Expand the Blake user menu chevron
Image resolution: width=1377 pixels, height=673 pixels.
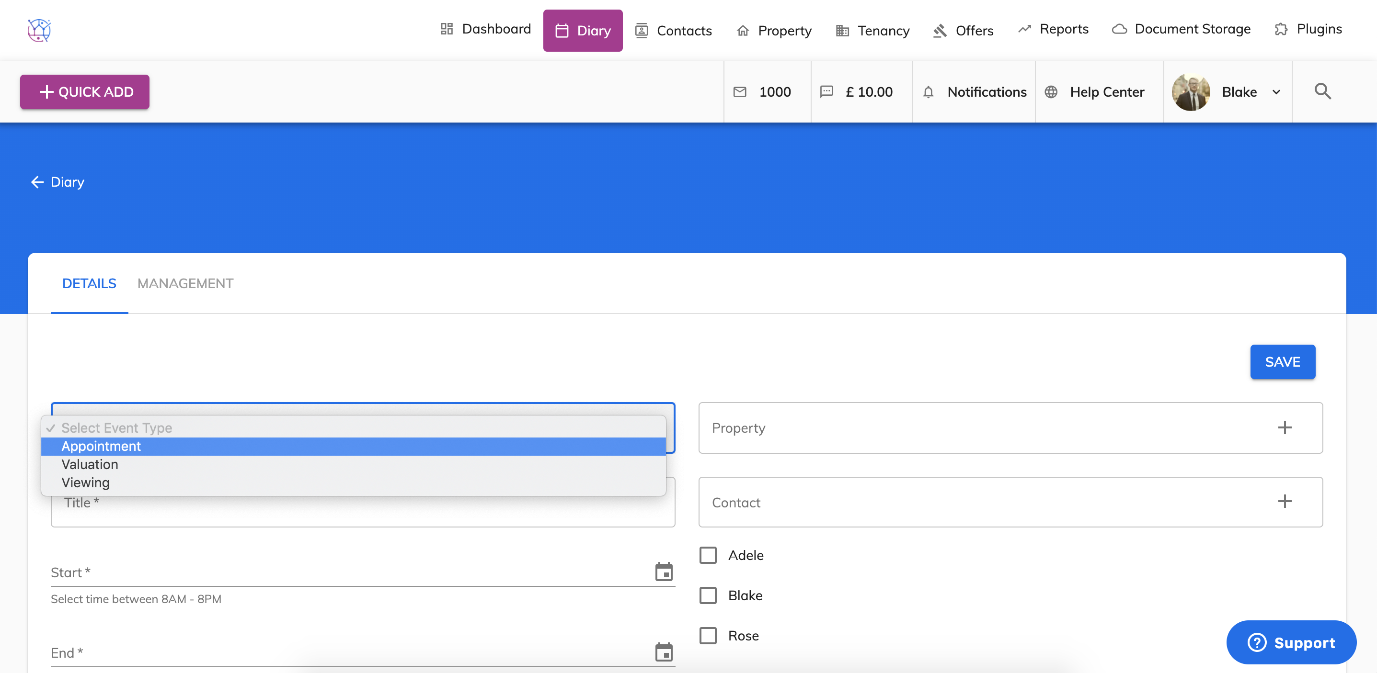1276,92
